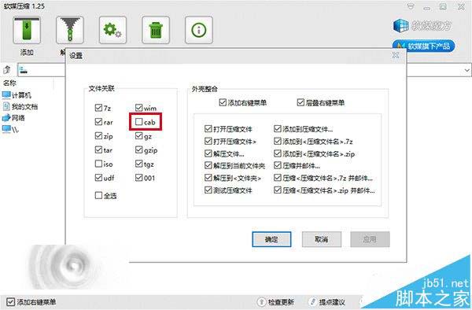Toggle the 解压到<文件夹> checkbox
Screen dimensions: 472x310
[x=208, y=178]
